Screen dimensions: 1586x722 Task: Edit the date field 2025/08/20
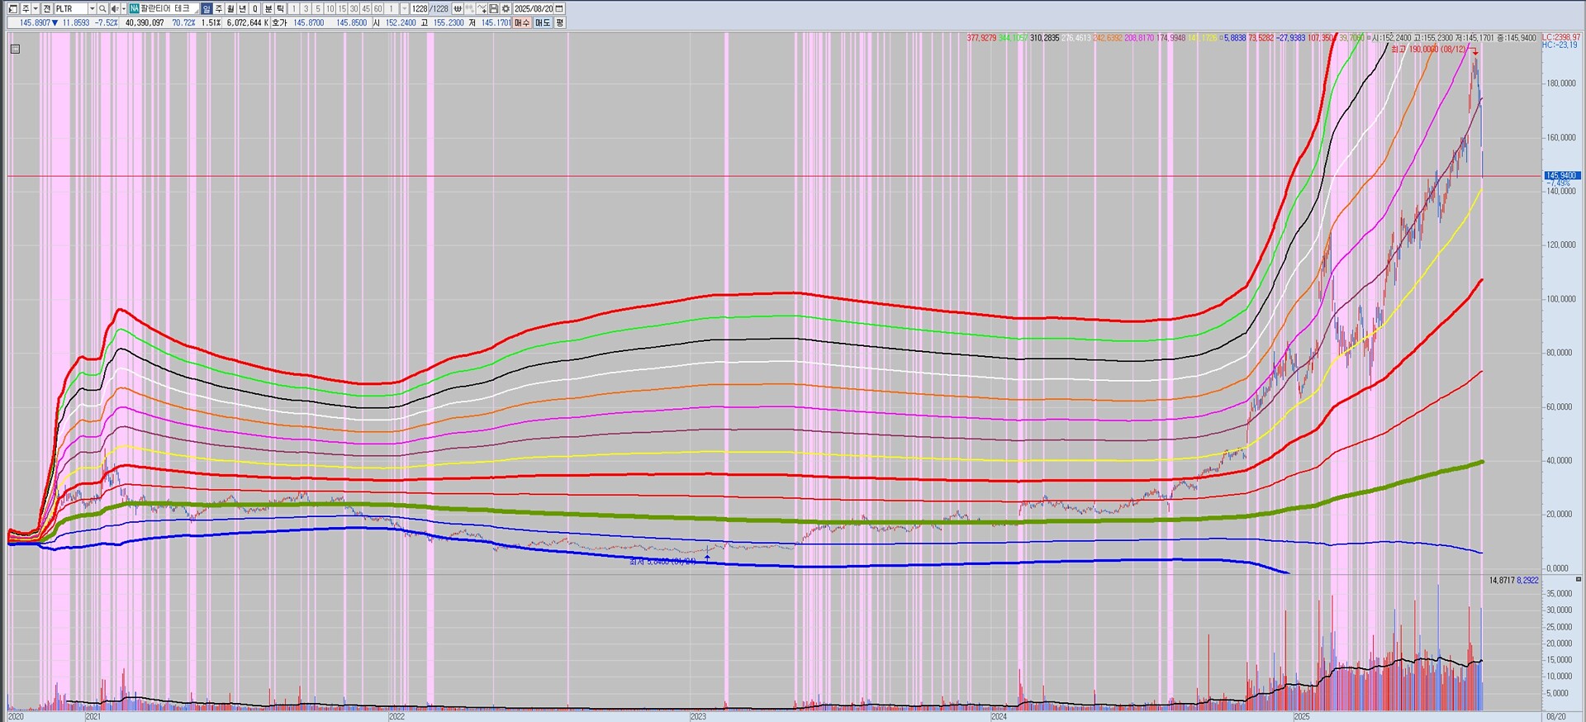[x=534, y=8]
